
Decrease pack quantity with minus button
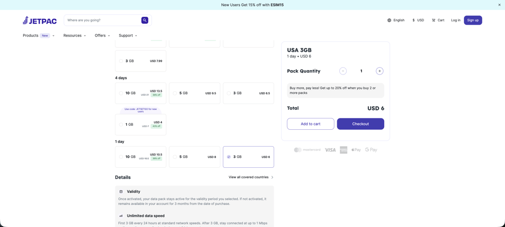point(343,71)
